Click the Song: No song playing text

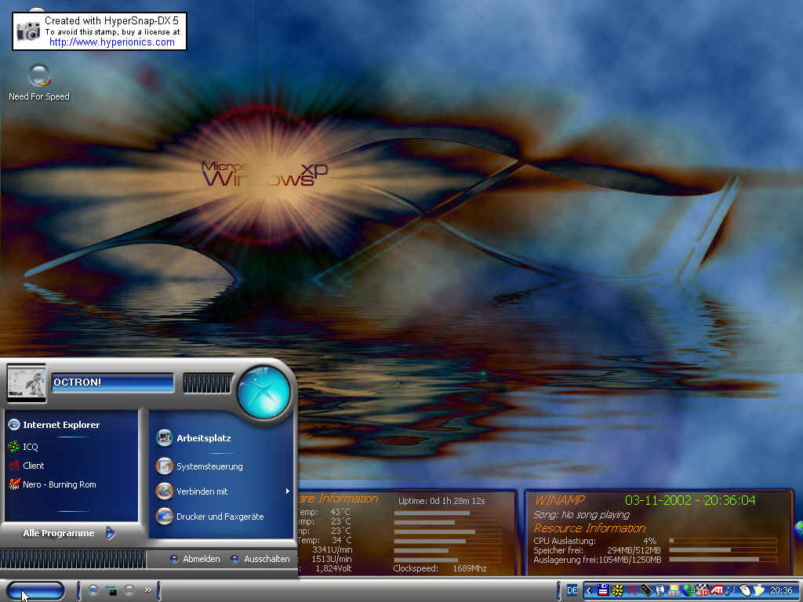[581, 514]
